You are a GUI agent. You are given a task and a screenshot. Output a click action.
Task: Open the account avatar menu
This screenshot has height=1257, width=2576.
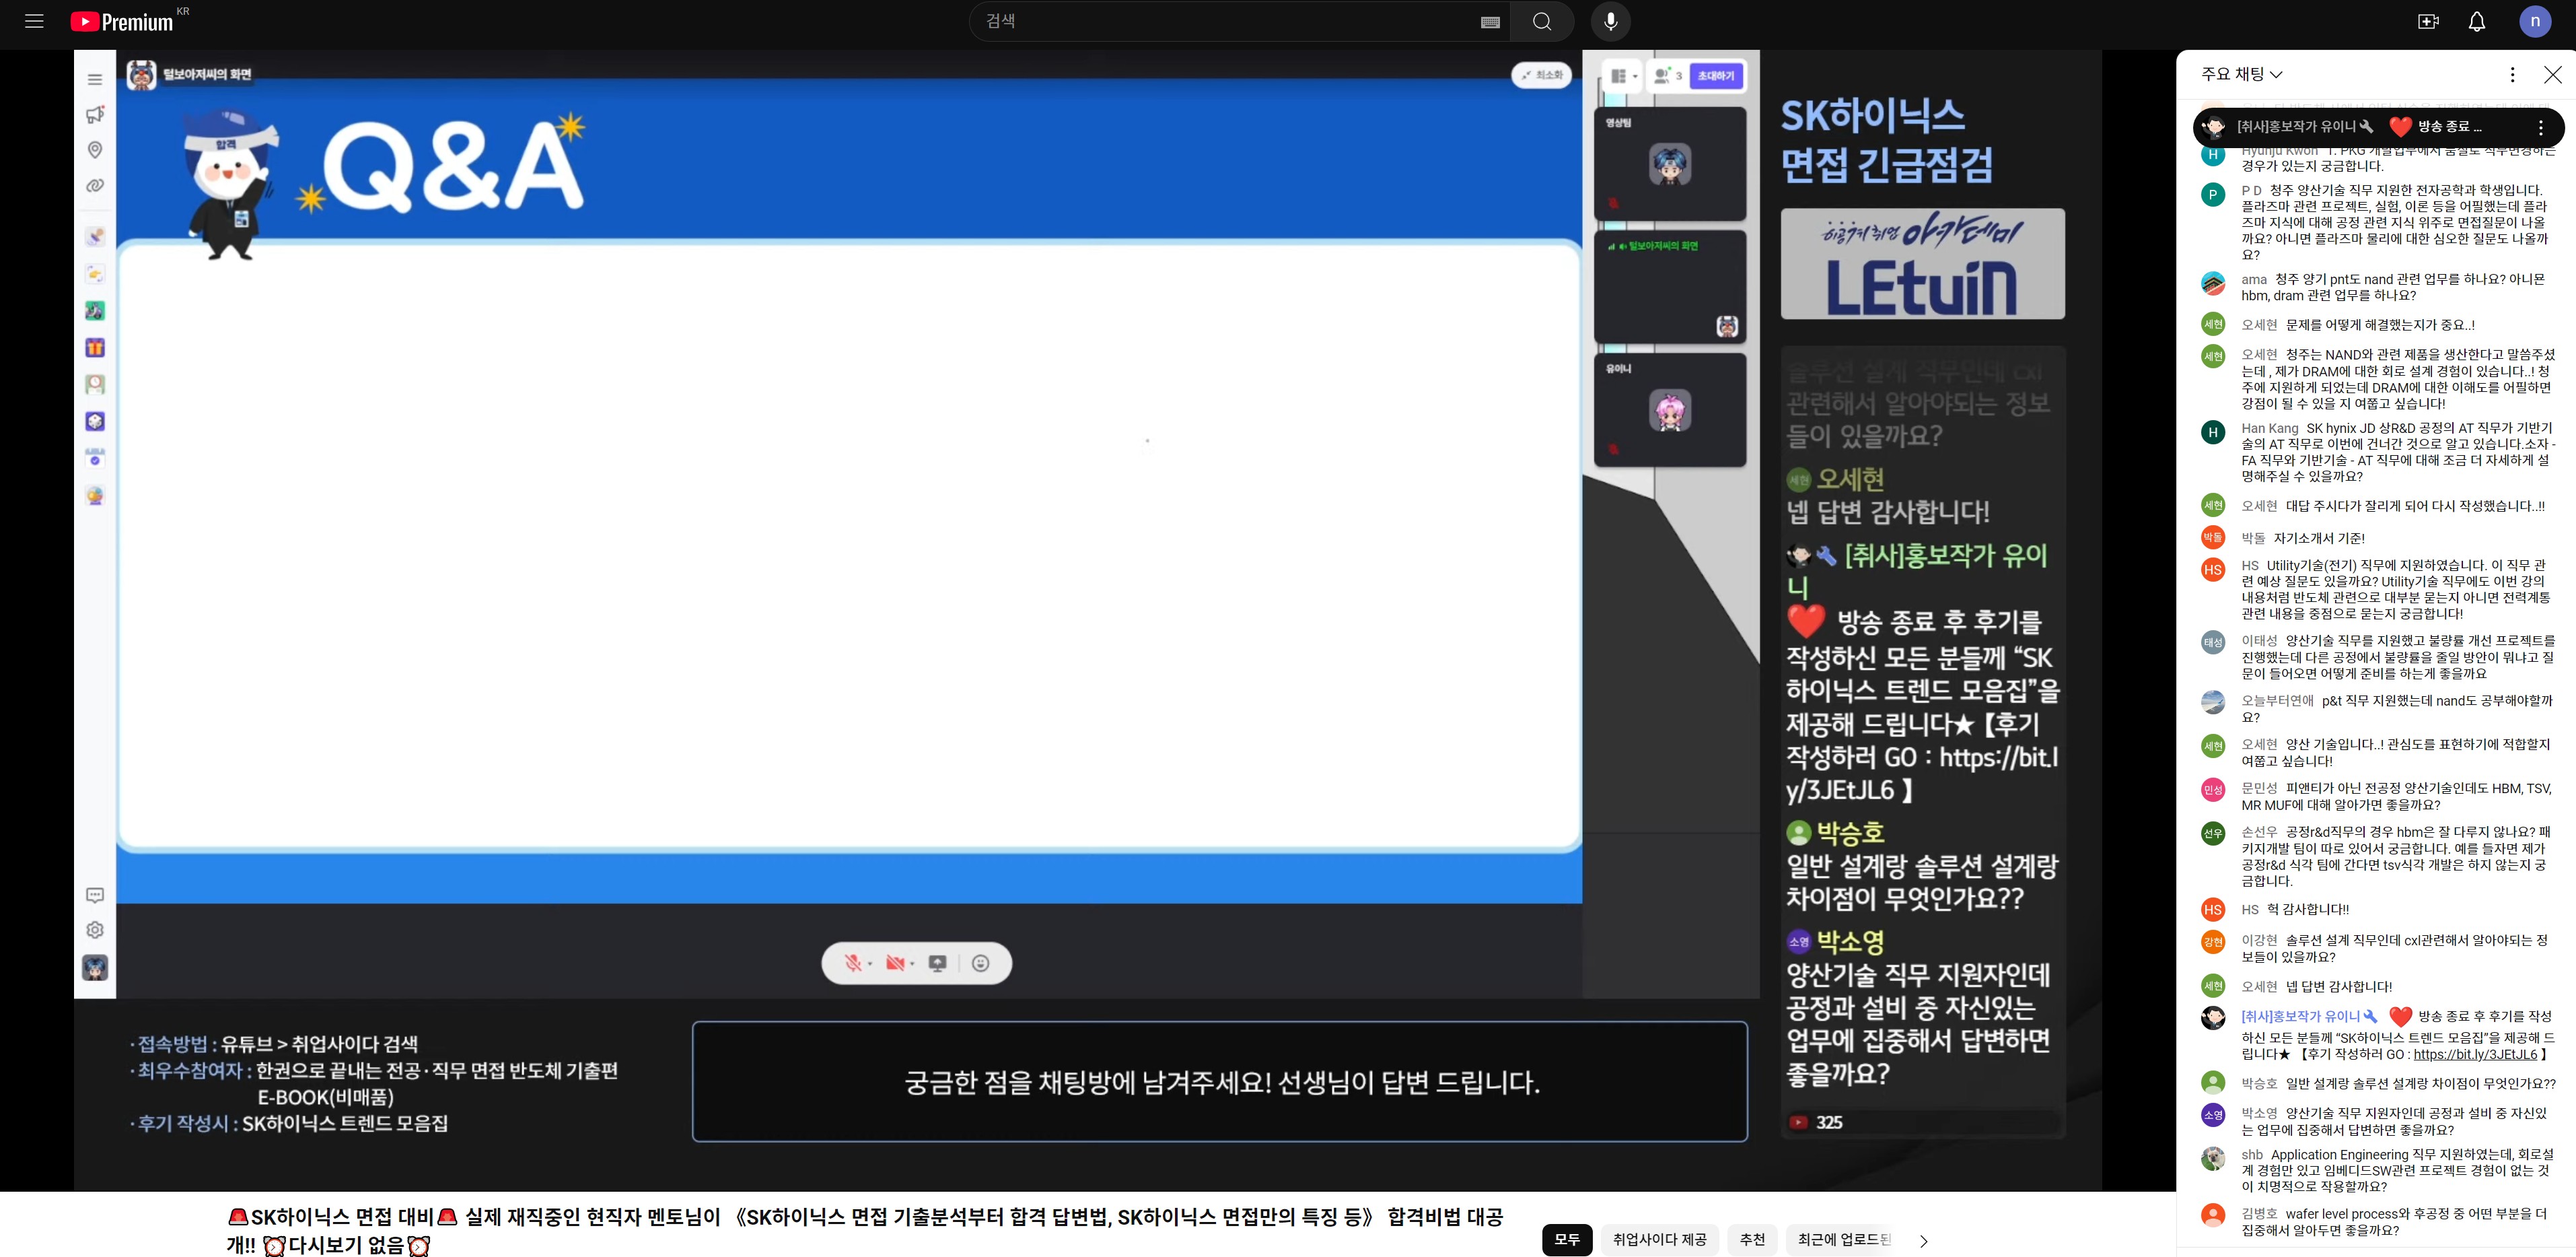pos(2534,21)
